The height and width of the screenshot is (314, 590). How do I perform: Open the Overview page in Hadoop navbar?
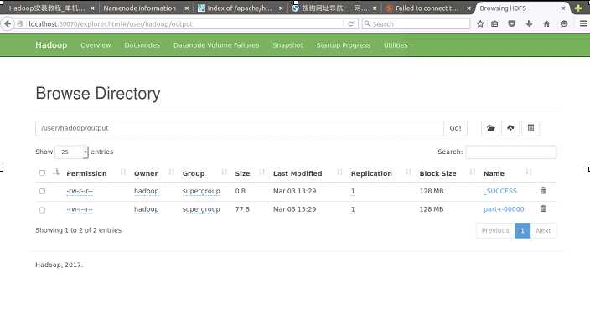[x=96, y=45]
